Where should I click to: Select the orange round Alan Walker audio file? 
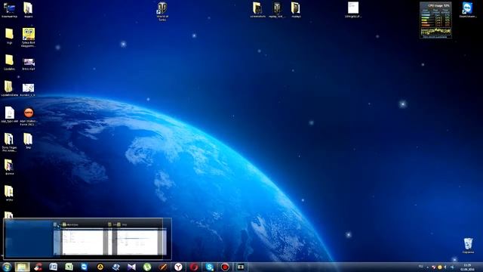click(29, 116)
